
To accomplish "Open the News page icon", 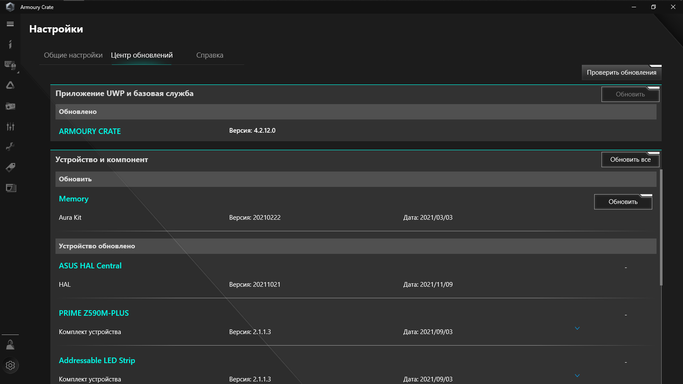I will 11,188.
